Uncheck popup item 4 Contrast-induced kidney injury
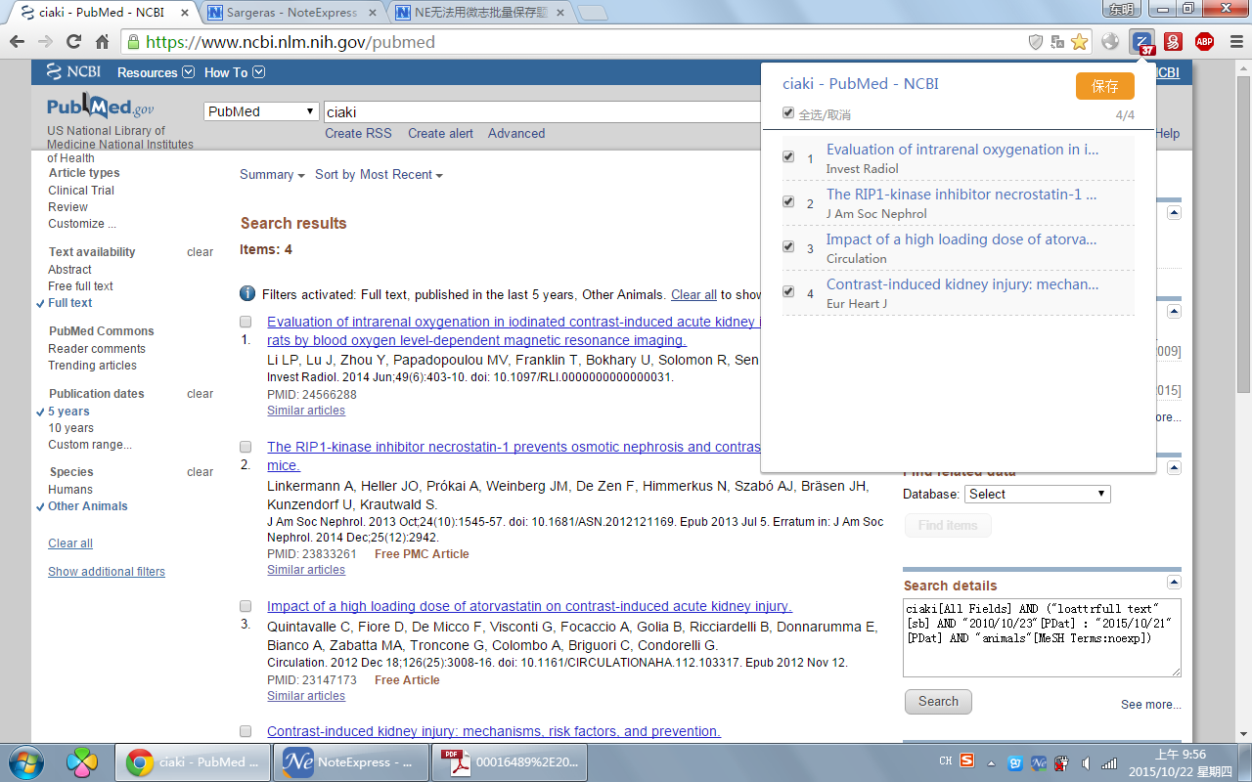Screen dimensions: 1252x782 pos(788,291)
